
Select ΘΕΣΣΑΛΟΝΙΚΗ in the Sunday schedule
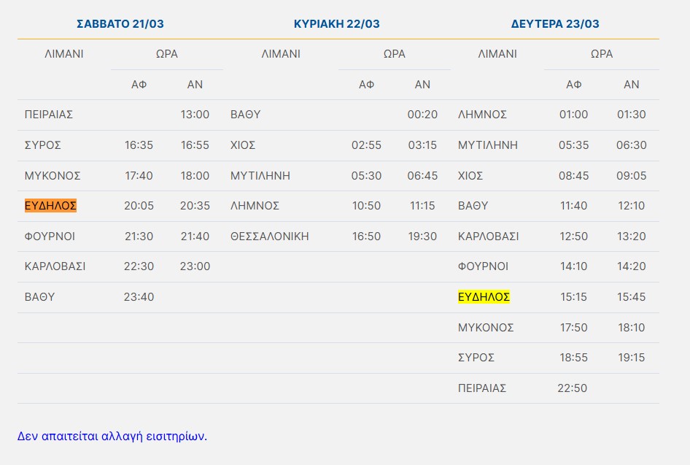point(270,237)
